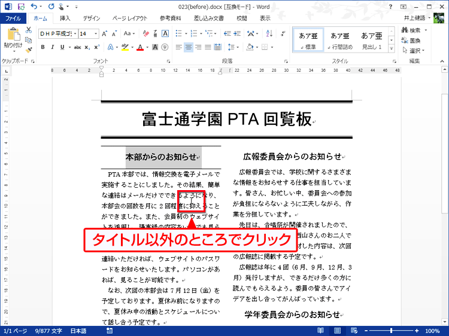Open the font size dropdown
Viewport: 449px width, 336px height.
[96, 33]
